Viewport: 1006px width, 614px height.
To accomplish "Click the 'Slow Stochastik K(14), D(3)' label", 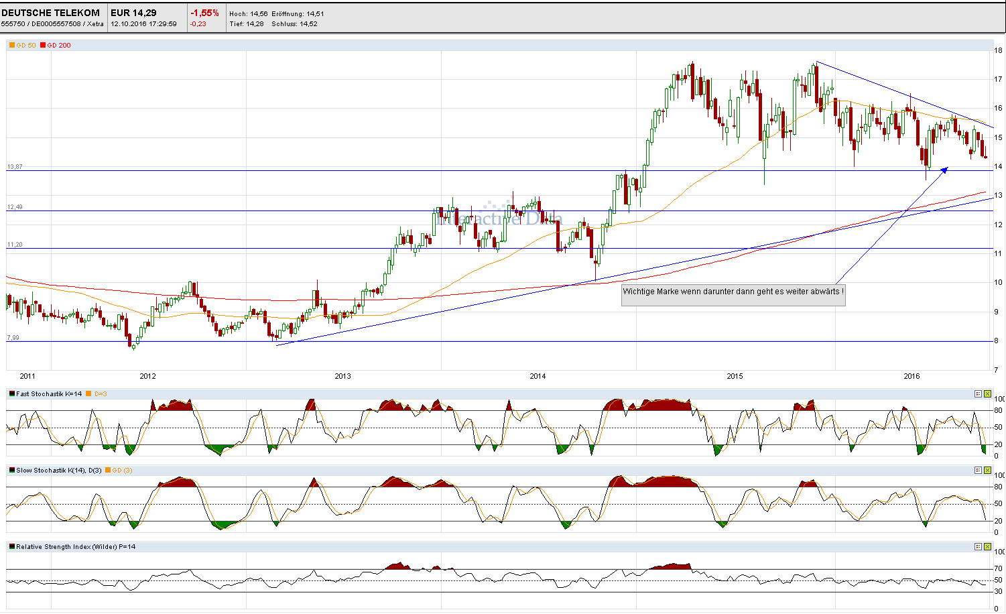I will click(59, 471).
